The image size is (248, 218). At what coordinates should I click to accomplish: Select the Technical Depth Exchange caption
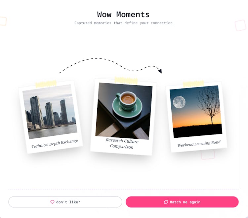coord(55,144)
